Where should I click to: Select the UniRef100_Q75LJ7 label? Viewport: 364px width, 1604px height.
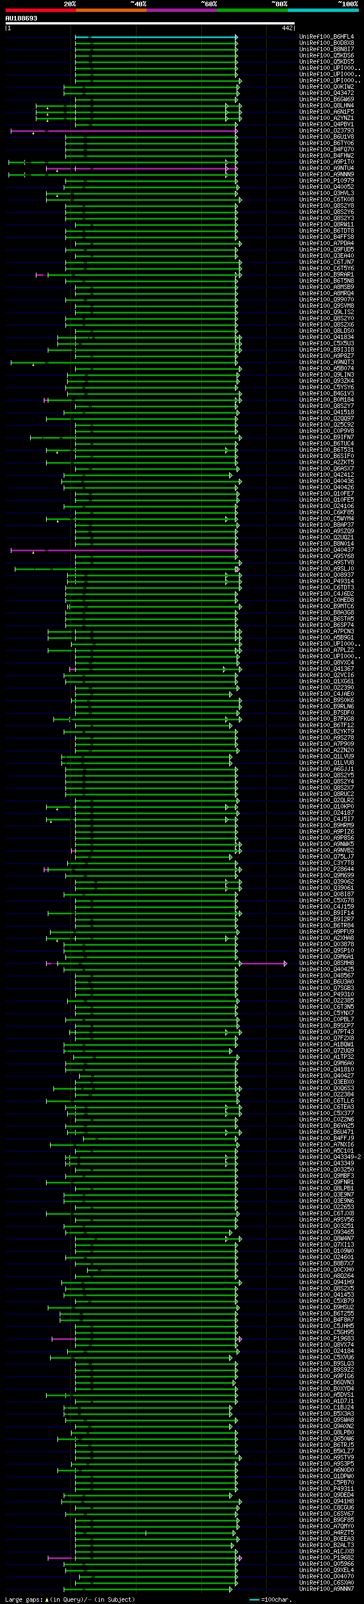coord(326,857)
